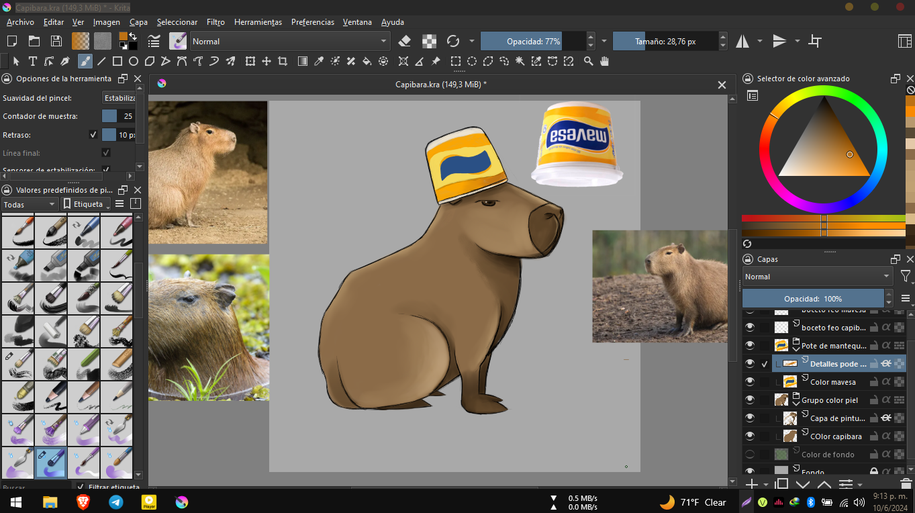Select the Fill bucket tool
915x513 pixels.
367,61
